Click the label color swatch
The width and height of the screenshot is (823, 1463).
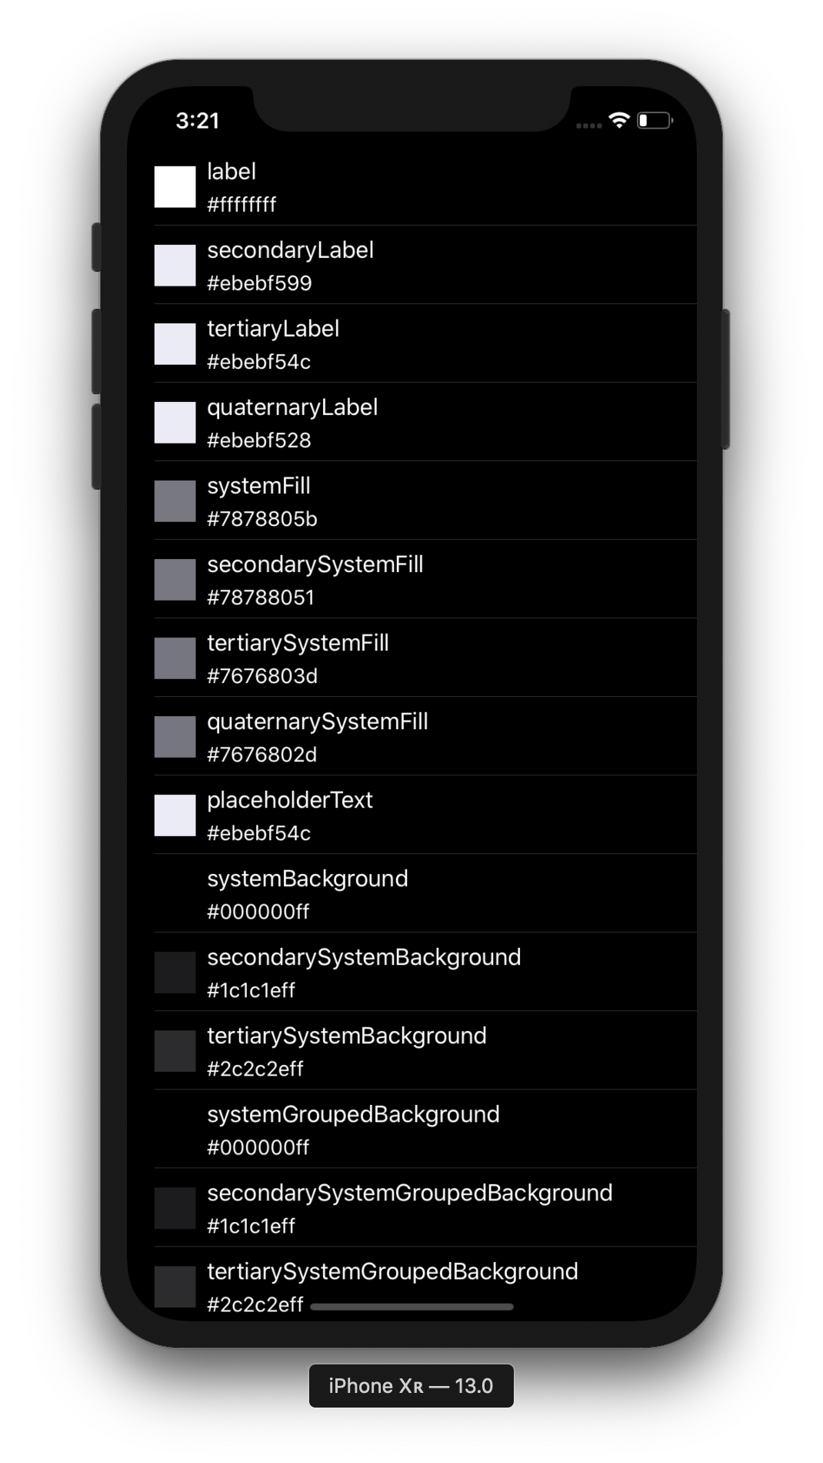coord(175,186)
